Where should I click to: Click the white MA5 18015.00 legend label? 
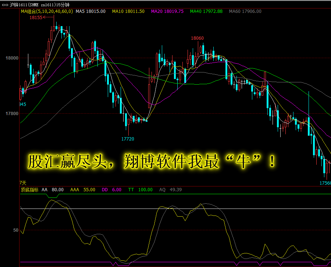90,11
